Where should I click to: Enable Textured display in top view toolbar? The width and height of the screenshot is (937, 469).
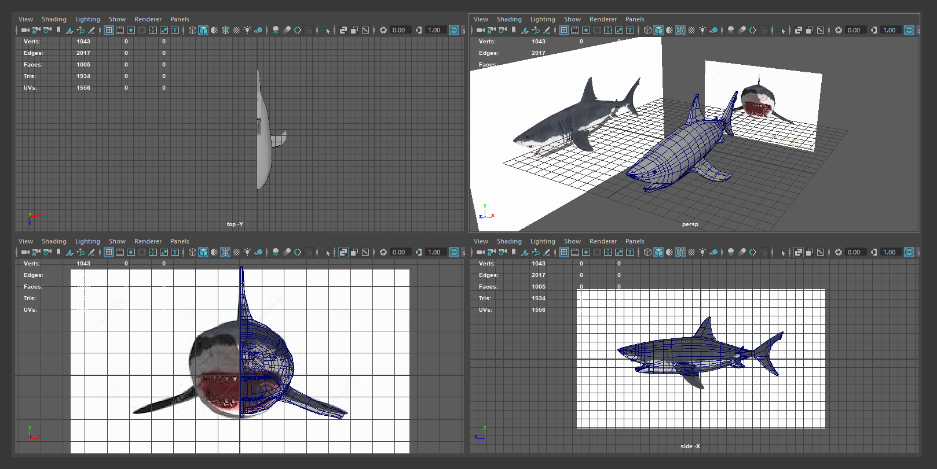[236, 30]
